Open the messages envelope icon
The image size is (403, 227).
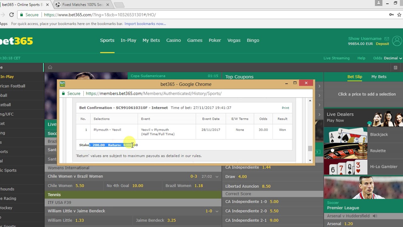pyautogui.click(x=387, y=39)
